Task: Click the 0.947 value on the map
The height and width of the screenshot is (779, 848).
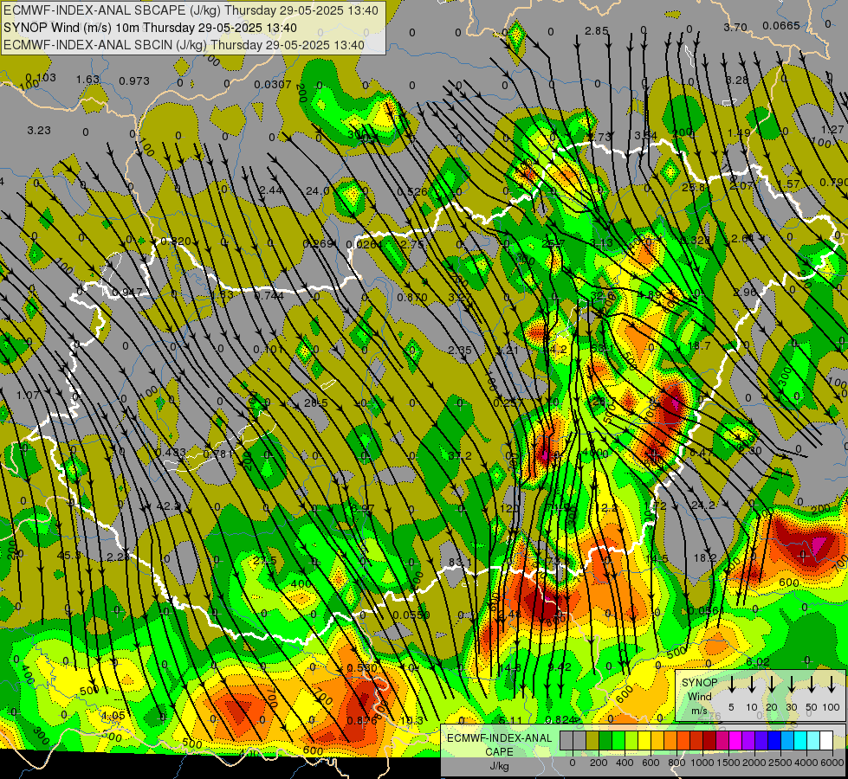Action: tap(126, 293)
